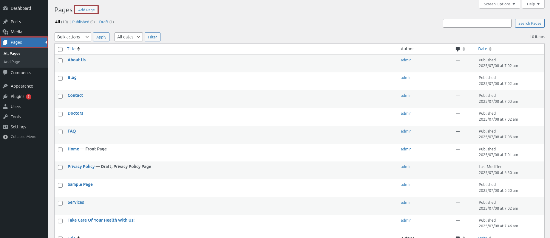Click the Add Page button near title
This screenshot has height=238, width=550.
pos(86,10)
